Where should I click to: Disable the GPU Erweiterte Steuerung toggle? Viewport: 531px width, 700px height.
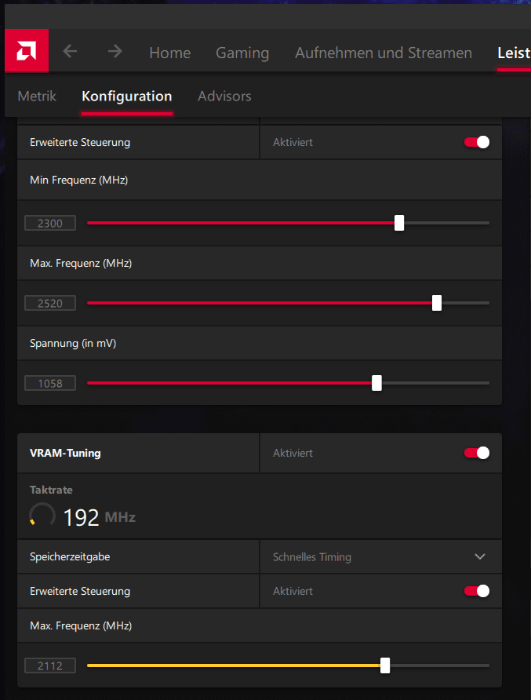coord(476,142)
